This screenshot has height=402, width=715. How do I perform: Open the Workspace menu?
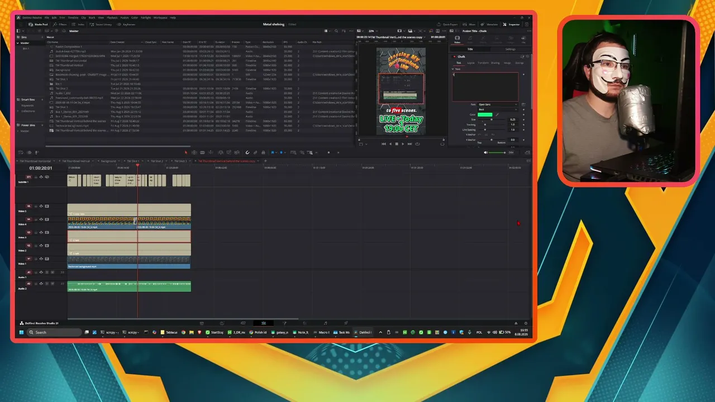point(160,18)
